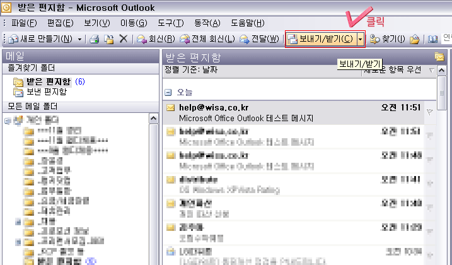This screenshot has height=265, width=452.
Task: Click the Microsoft Office Outlook 테스트 메시지 subject
Action: (246, 119)
